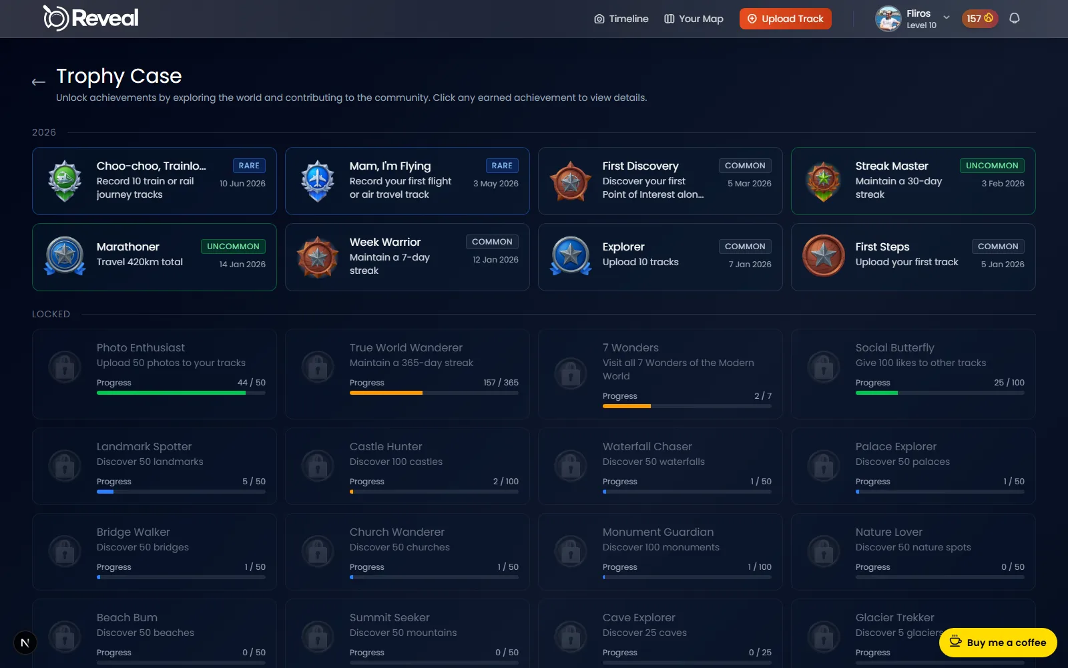
Task: Click the '10 Jun 2026' date
Action: pos(242,184)
